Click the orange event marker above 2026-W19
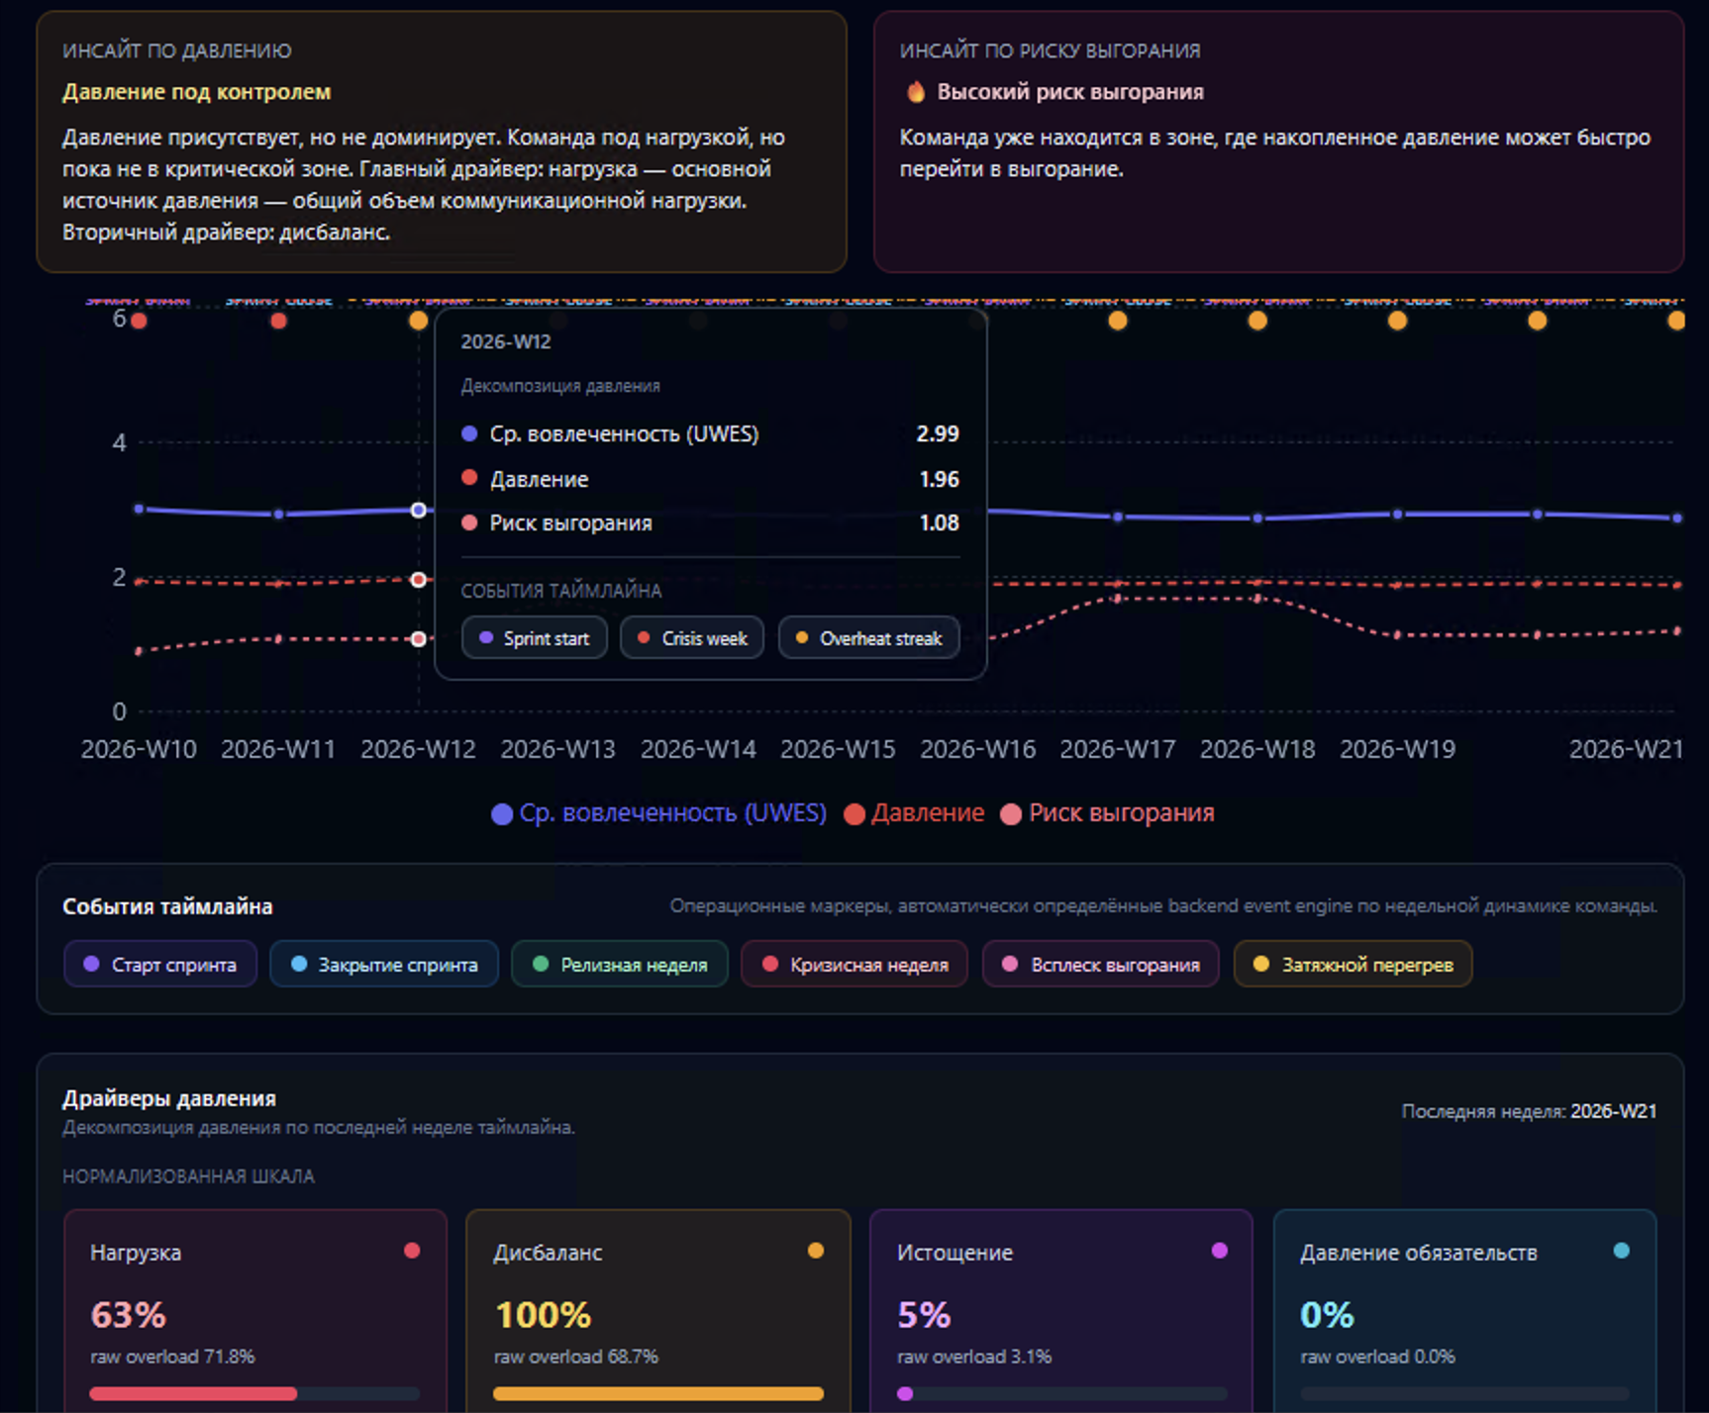This screenshot has width=1709, height=1413. [1397, 321]
